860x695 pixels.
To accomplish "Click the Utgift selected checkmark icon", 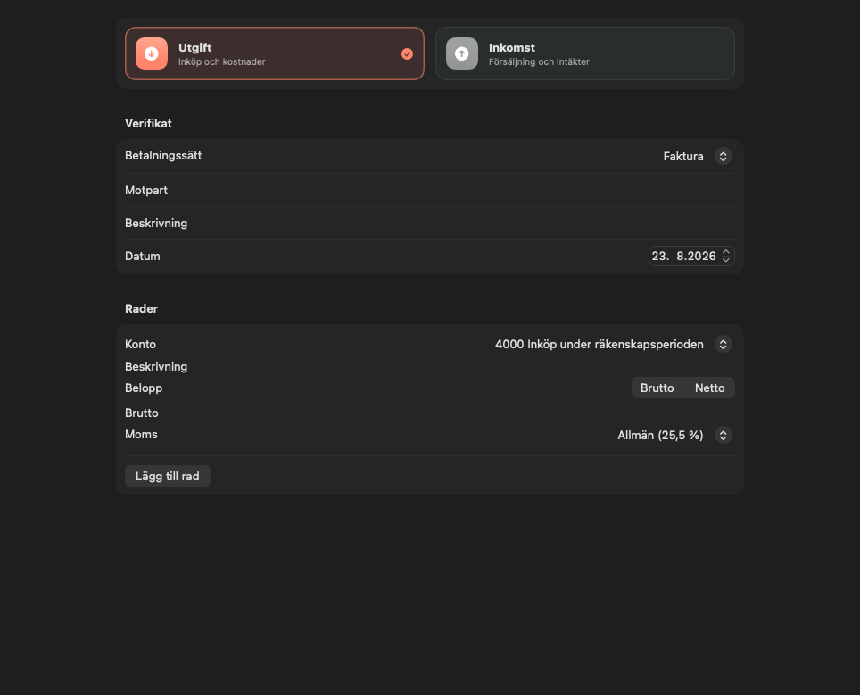I will point(407,53).
